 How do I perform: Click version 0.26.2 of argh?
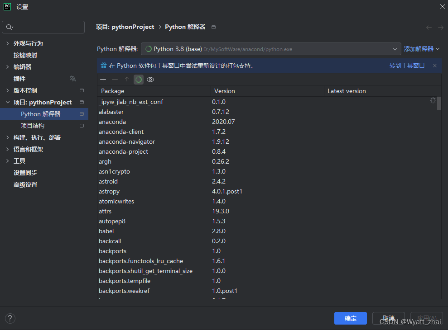click(x=220, y=161)
